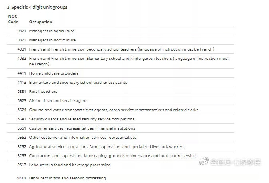Screen dimensions: 269x183
Task: Click 'Home child care providers' entry
Action: [x=54, y=73]
